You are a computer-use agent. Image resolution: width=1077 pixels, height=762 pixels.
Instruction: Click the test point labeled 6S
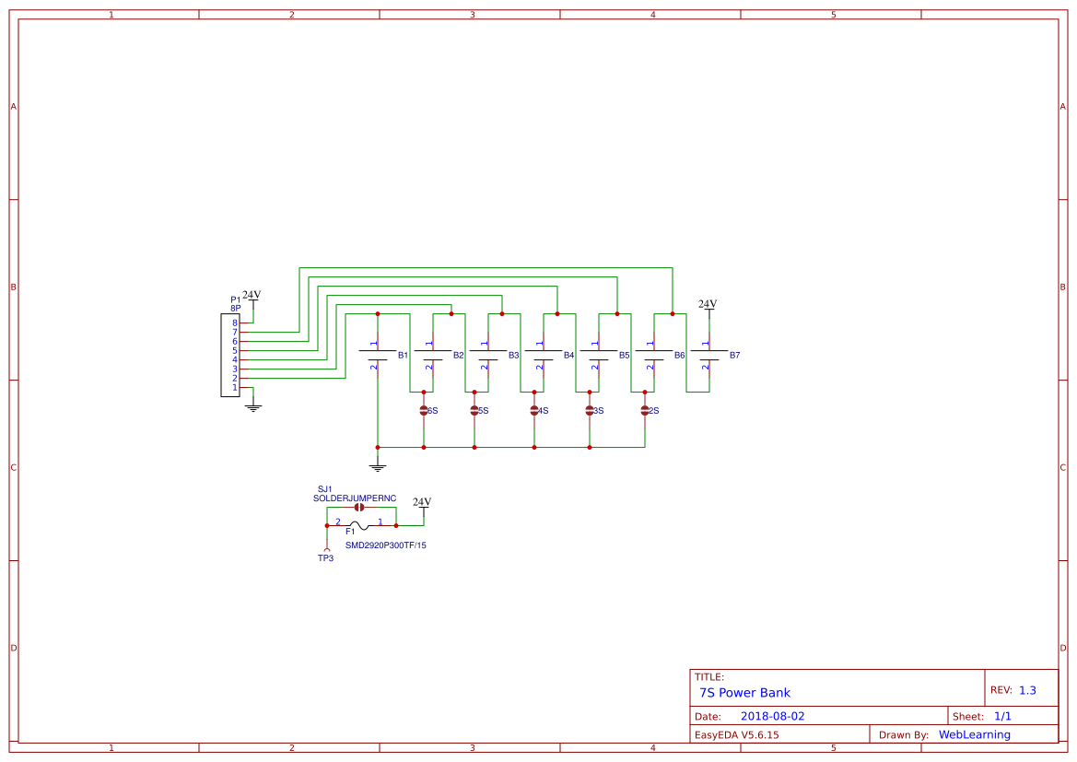[424, 409]
